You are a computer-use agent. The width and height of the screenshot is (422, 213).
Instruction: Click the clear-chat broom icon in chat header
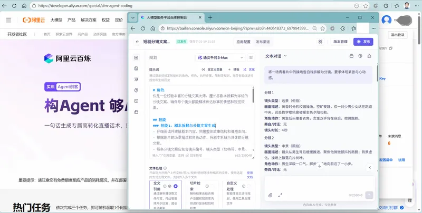coord(369,56)
